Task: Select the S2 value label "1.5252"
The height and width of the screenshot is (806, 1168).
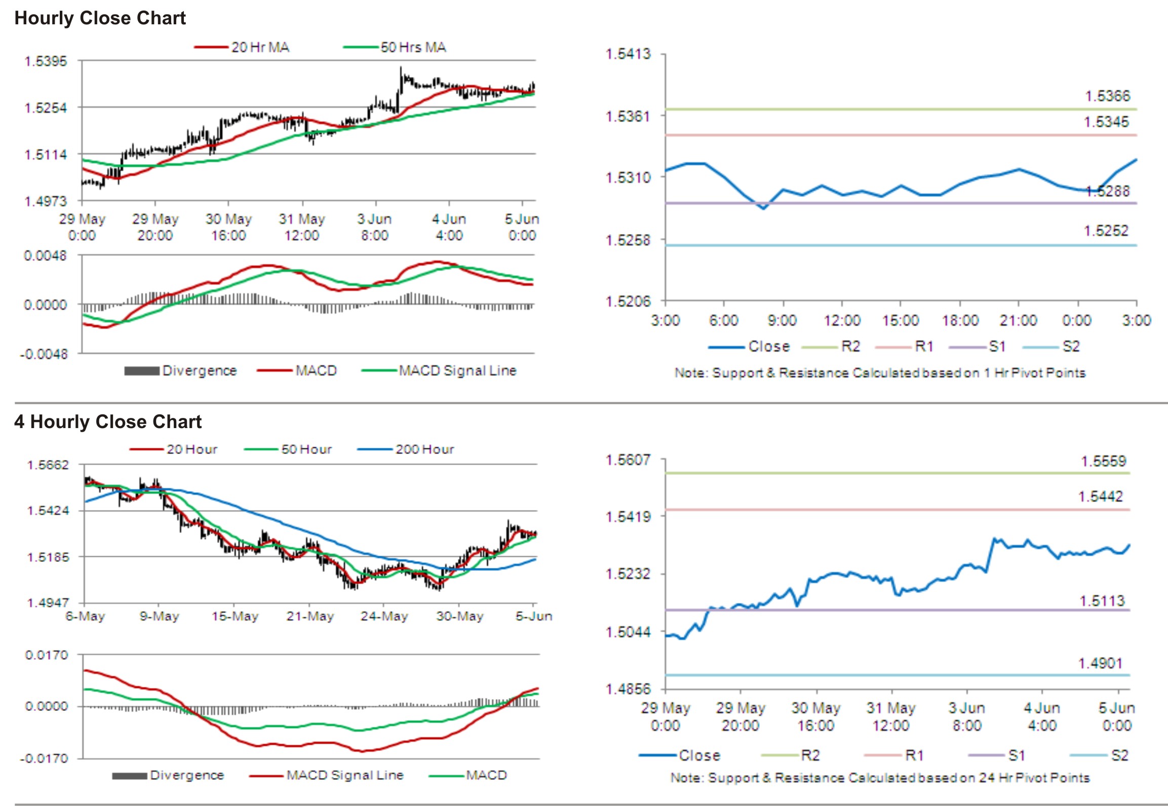Action: [1106, 231]
